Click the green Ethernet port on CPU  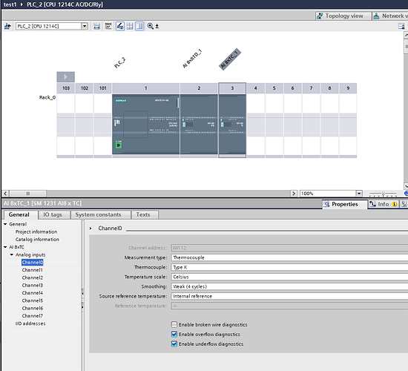[x=119, y=145]
